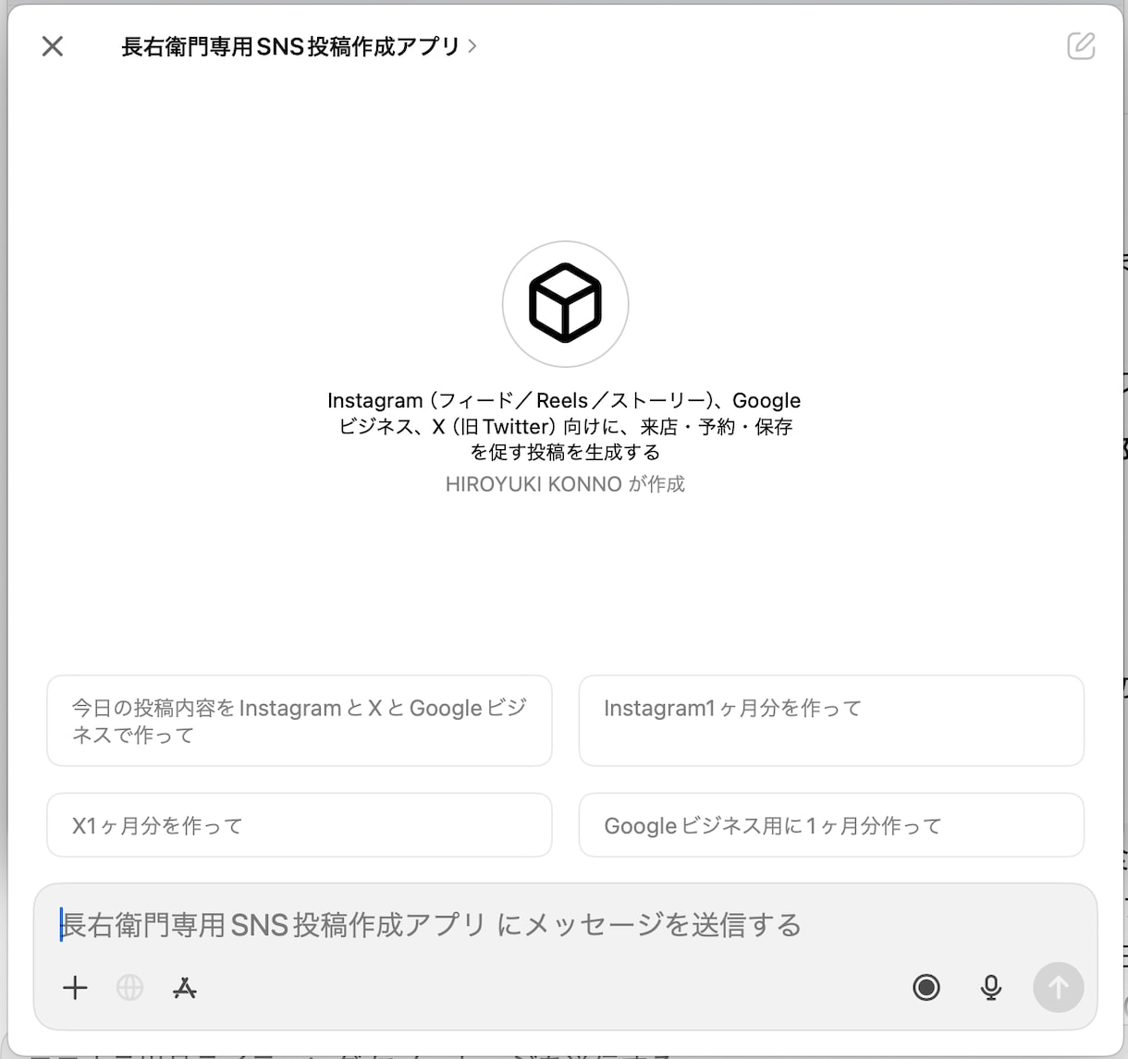The image size is (1128, 1059).
Task: Open the apps tools icon
Action: pos(185,988)
